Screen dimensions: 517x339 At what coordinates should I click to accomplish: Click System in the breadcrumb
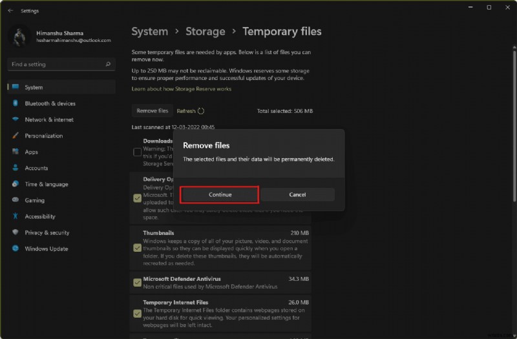pyautogui.click(x=150, y=31)
